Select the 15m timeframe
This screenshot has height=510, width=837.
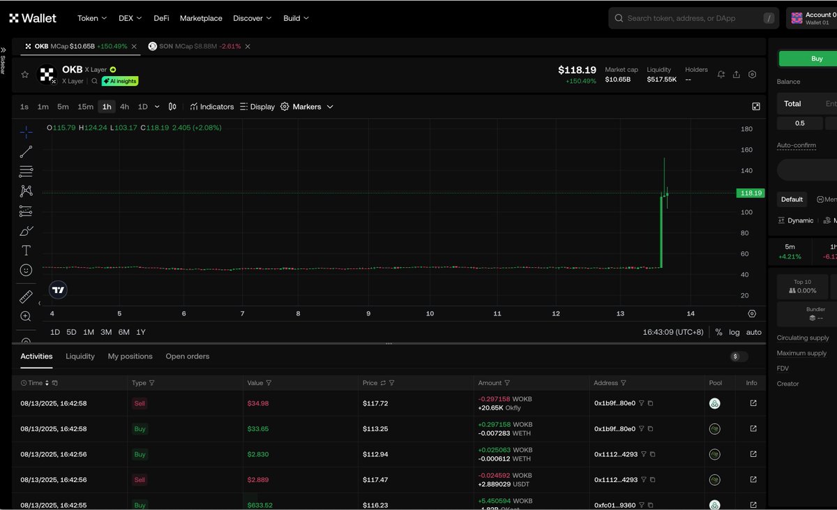tap(85, 107)
